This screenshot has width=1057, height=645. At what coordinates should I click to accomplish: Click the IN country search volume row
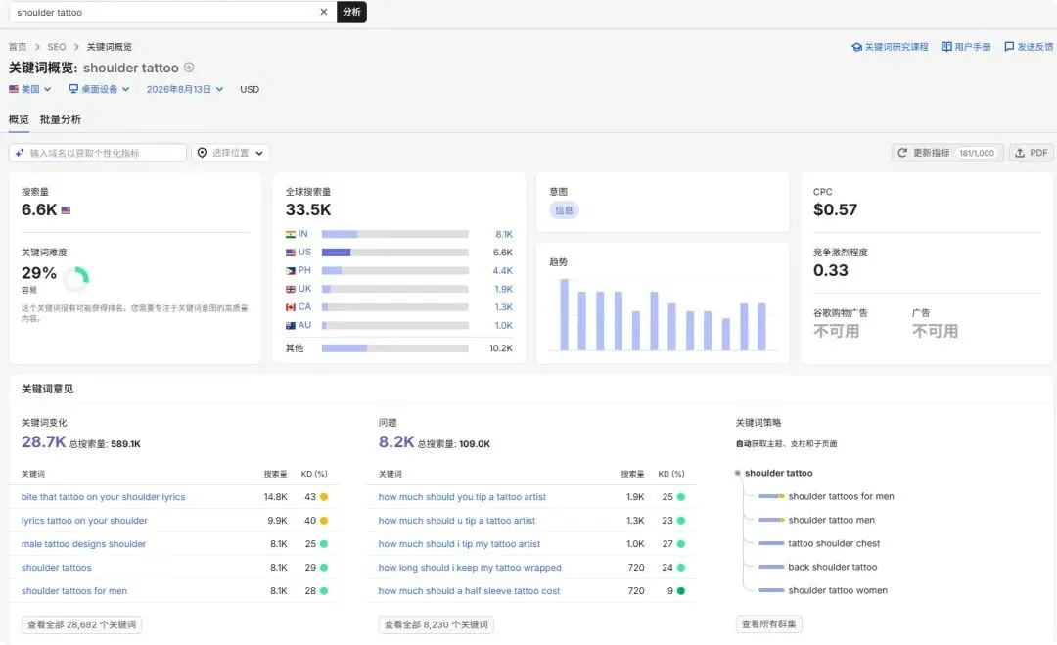[x=399, y=234]
